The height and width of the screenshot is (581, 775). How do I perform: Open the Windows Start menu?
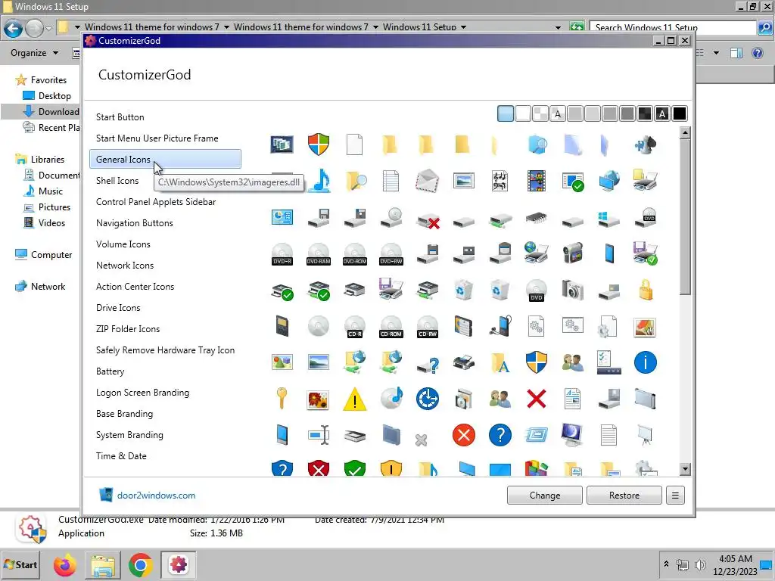click(20, 564)
